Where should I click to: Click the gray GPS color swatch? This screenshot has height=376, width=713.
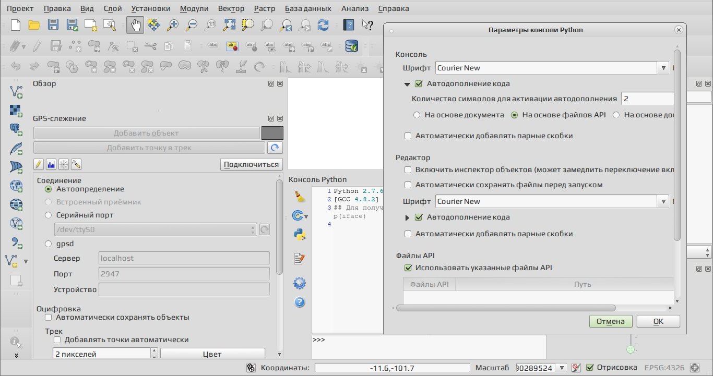click(x=272, y=133)
